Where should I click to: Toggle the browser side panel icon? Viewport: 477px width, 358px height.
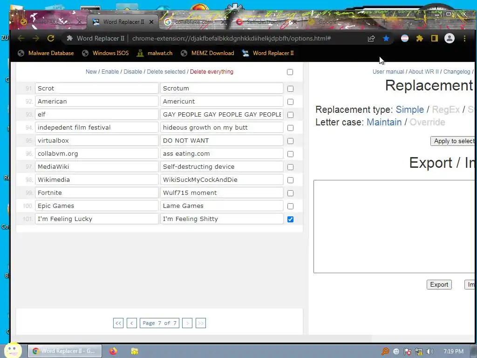[435, 38]
